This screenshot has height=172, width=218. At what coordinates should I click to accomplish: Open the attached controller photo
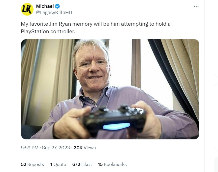[x=110, y=89]
